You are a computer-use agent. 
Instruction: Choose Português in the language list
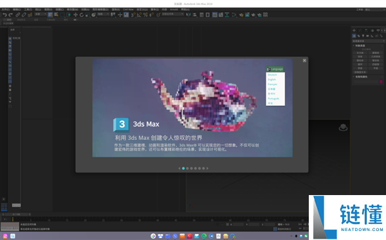(273, 99)
